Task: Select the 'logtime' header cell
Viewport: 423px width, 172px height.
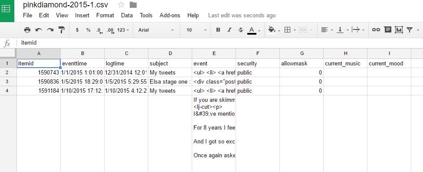Action: 126,64
